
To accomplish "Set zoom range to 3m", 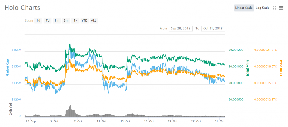I will tap(66, 20).
